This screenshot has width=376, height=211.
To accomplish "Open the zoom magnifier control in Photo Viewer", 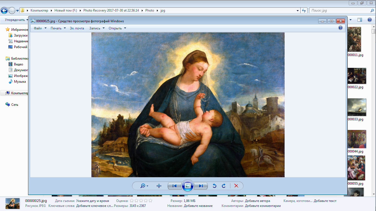I will [144, 186].
